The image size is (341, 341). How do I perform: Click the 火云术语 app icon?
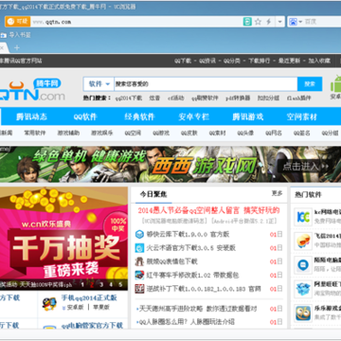(x=139, y=248)
